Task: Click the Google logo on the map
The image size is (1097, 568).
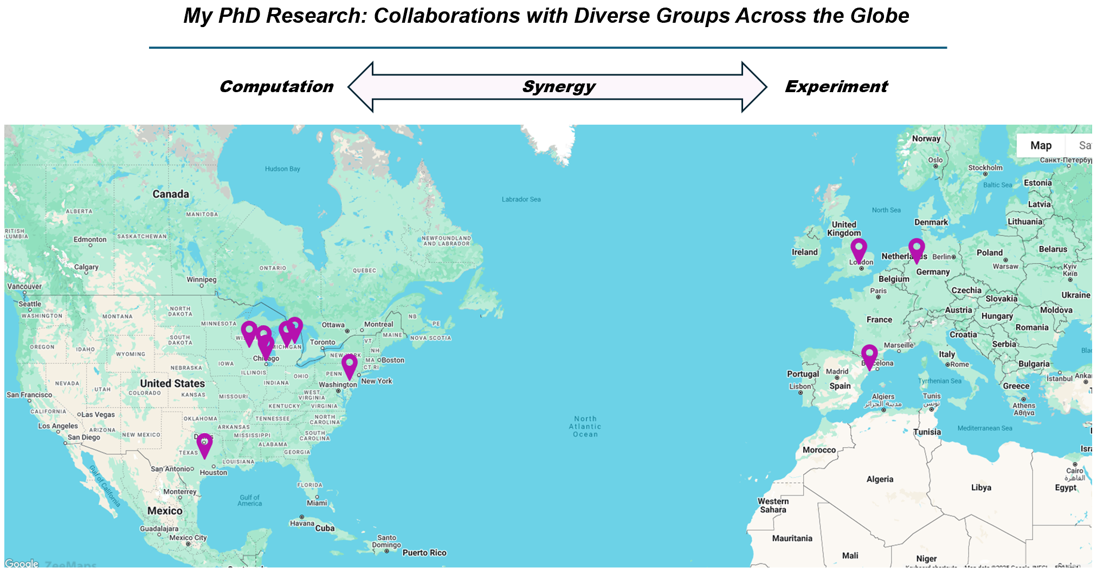Action: point(22,563)
